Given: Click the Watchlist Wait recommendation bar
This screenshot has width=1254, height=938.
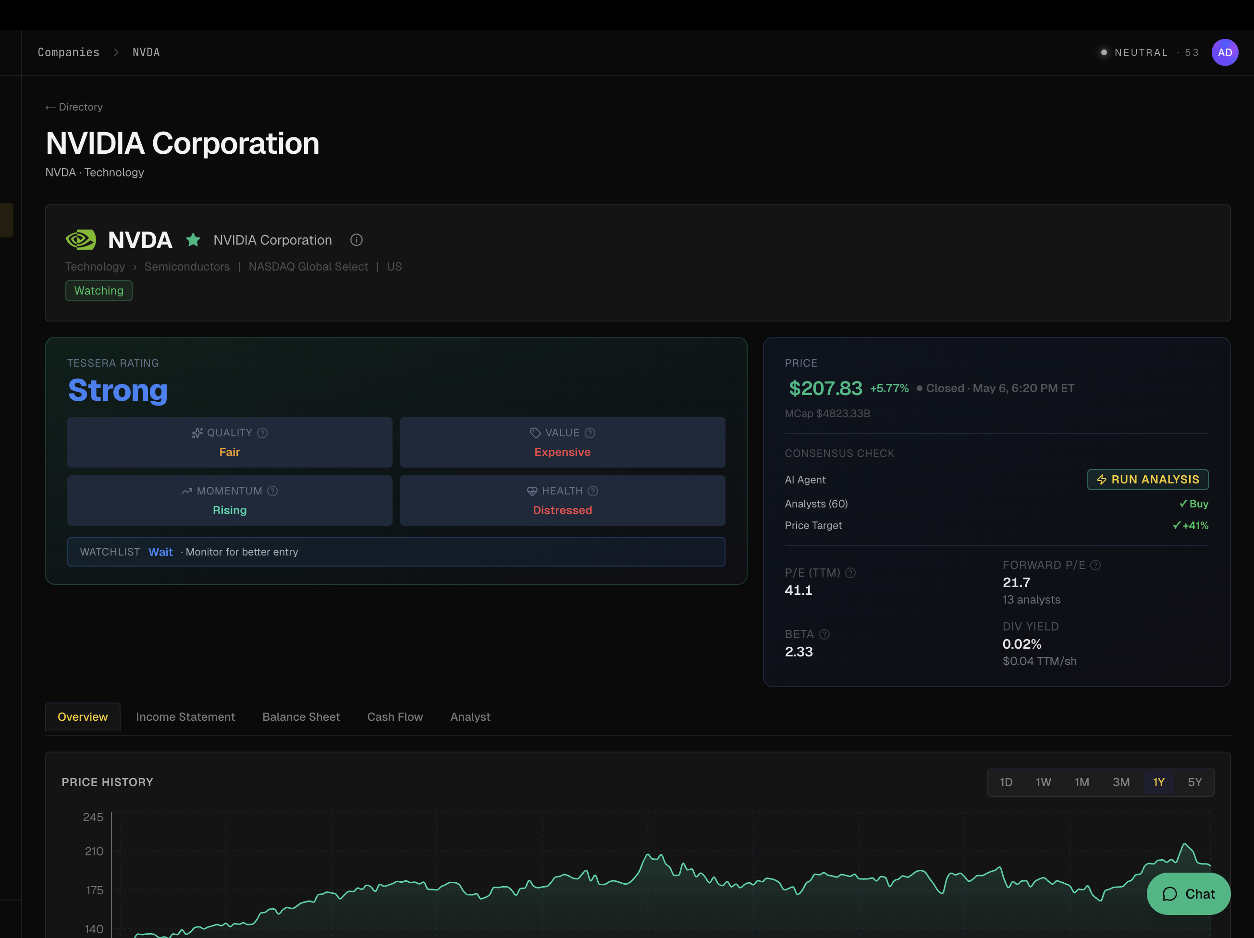Looking at the screenshot, I should tap(396, 552).
